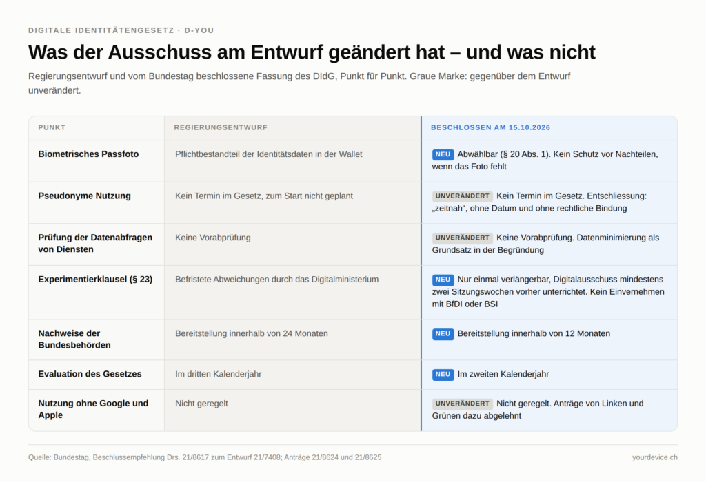Click NEU badge next to Im zweiten Kalenderjahr
The height and width of the screenshot is (482, 706).
(x=443, y=374)
